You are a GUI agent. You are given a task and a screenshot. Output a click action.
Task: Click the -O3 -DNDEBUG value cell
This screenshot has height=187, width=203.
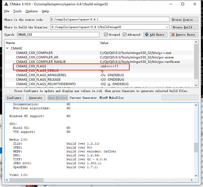[112, 79]
